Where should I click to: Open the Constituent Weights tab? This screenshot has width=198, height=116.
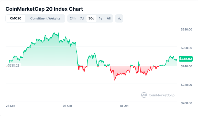click(x=45, y=18)
